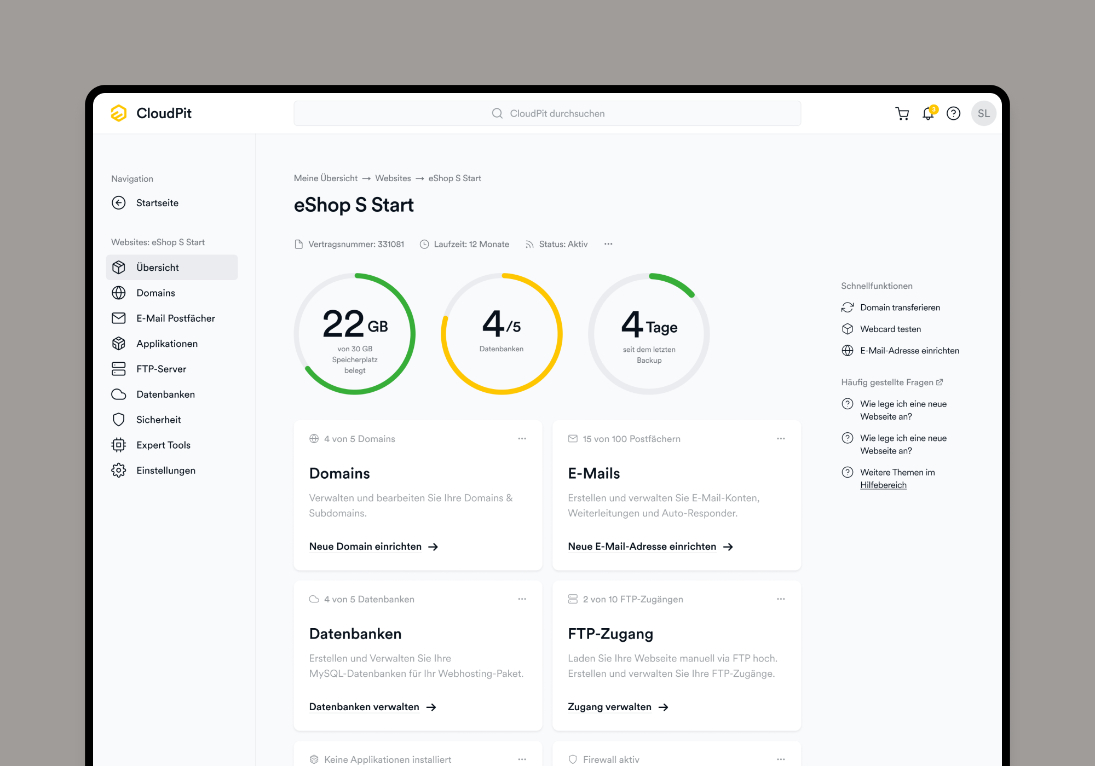The image size is (1095, 766).
Task: Click the CloudPit logo
Action: [x=151, y=113]
